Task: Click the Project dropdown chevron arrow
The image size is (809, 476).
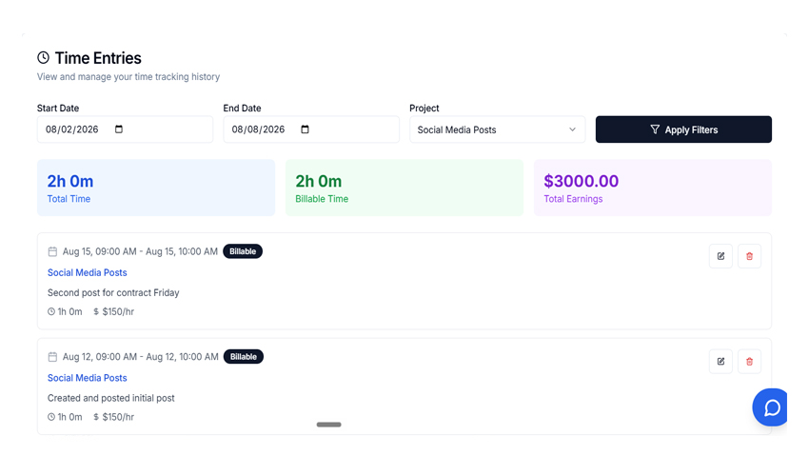Action: 572,129
